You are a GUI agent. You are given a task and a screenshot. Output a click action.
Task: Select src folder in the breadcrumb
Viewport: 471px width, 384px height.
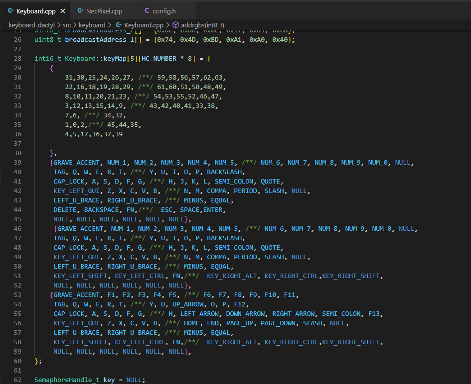pyautogui.click(x=67, y=25)
